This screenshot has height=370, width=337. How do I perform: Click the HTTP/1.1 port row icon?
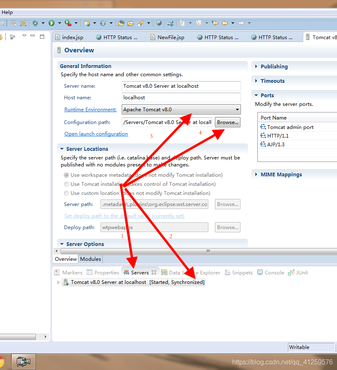pyautogui.click(x=263, y=136)
